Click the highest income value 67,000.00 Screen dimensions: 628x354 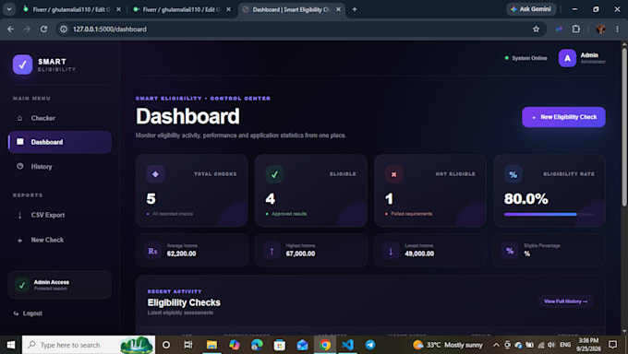coord(300,254)
